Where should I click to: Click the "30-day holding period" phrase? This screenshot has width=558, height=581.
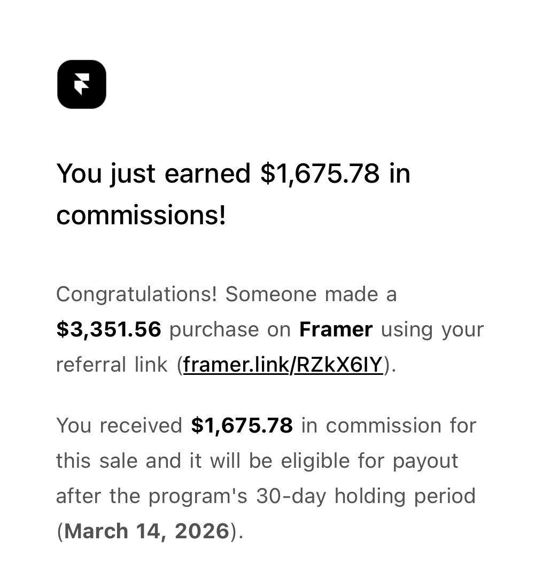click(366, 496)
